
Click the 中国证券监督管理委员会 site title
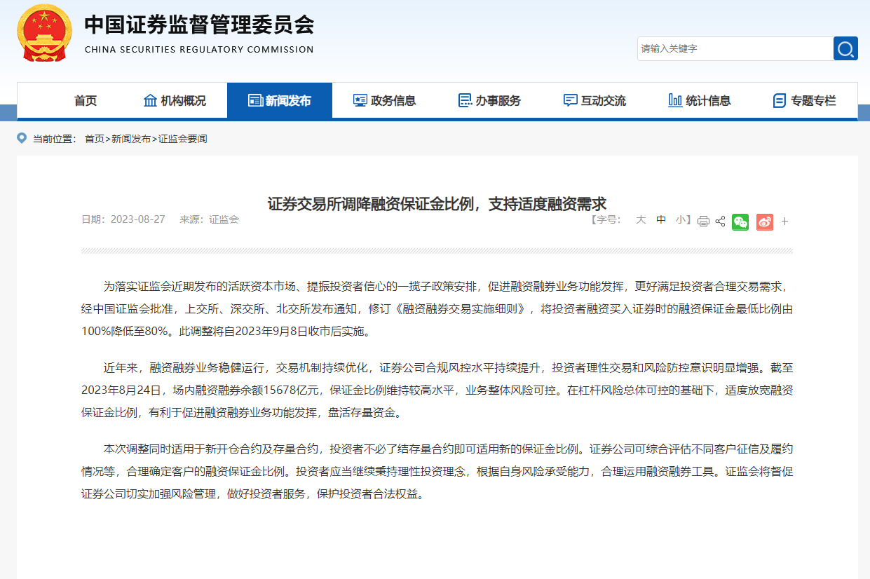pos(199,25)
